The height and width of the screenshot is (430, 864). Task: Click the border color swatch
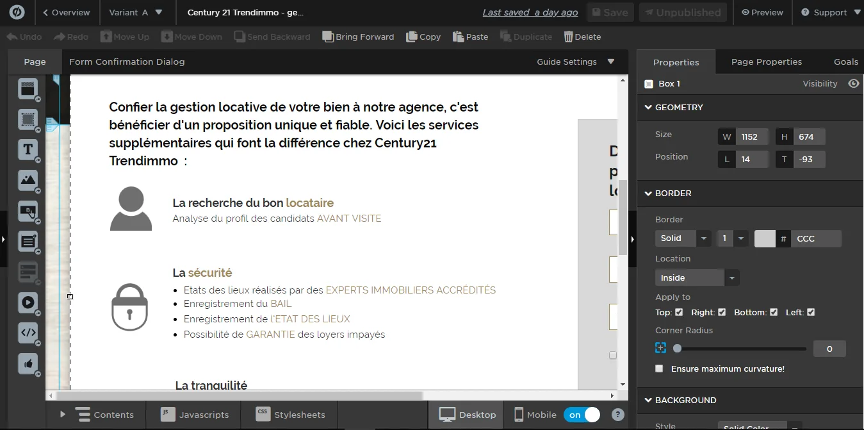pyautogui.click(x=765, y=238)
